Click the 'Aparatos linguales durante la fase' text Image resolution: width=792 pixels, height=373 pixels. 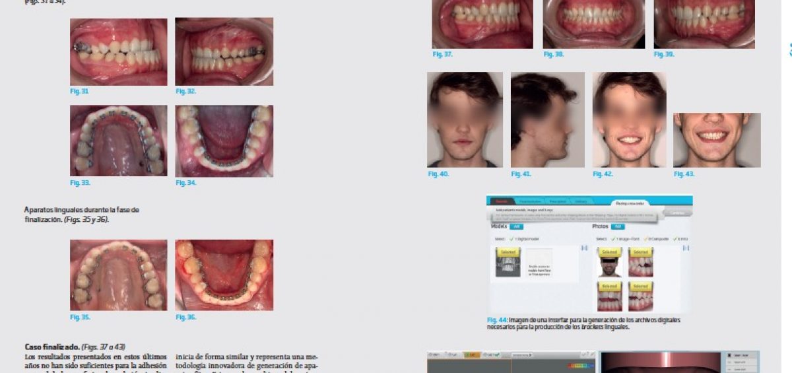82,210
